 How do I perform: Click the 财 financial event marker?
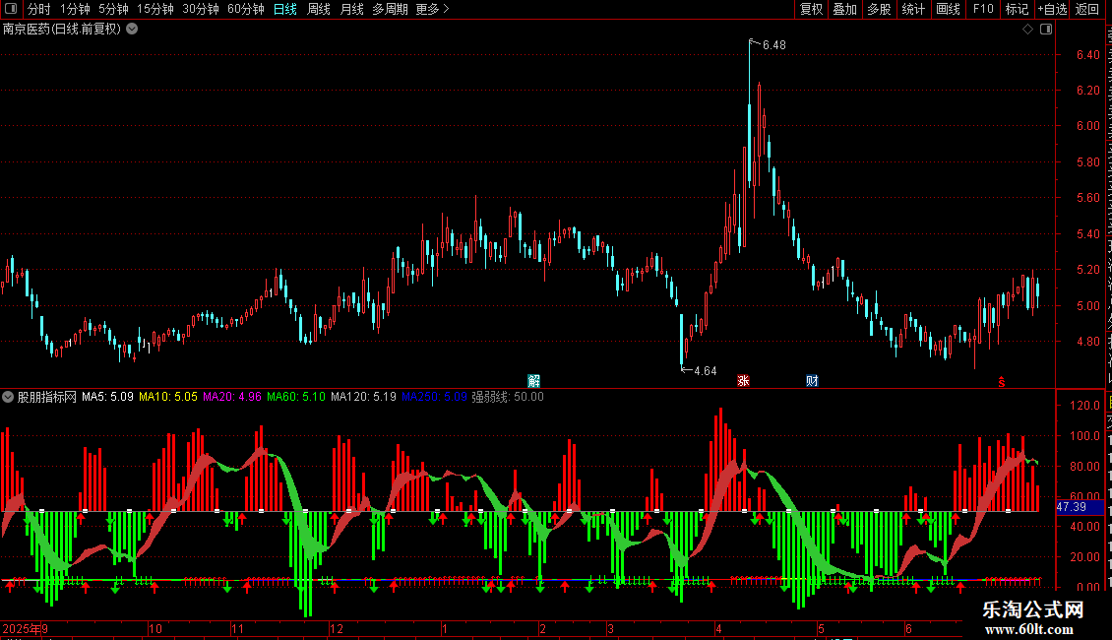click(812, 381)
